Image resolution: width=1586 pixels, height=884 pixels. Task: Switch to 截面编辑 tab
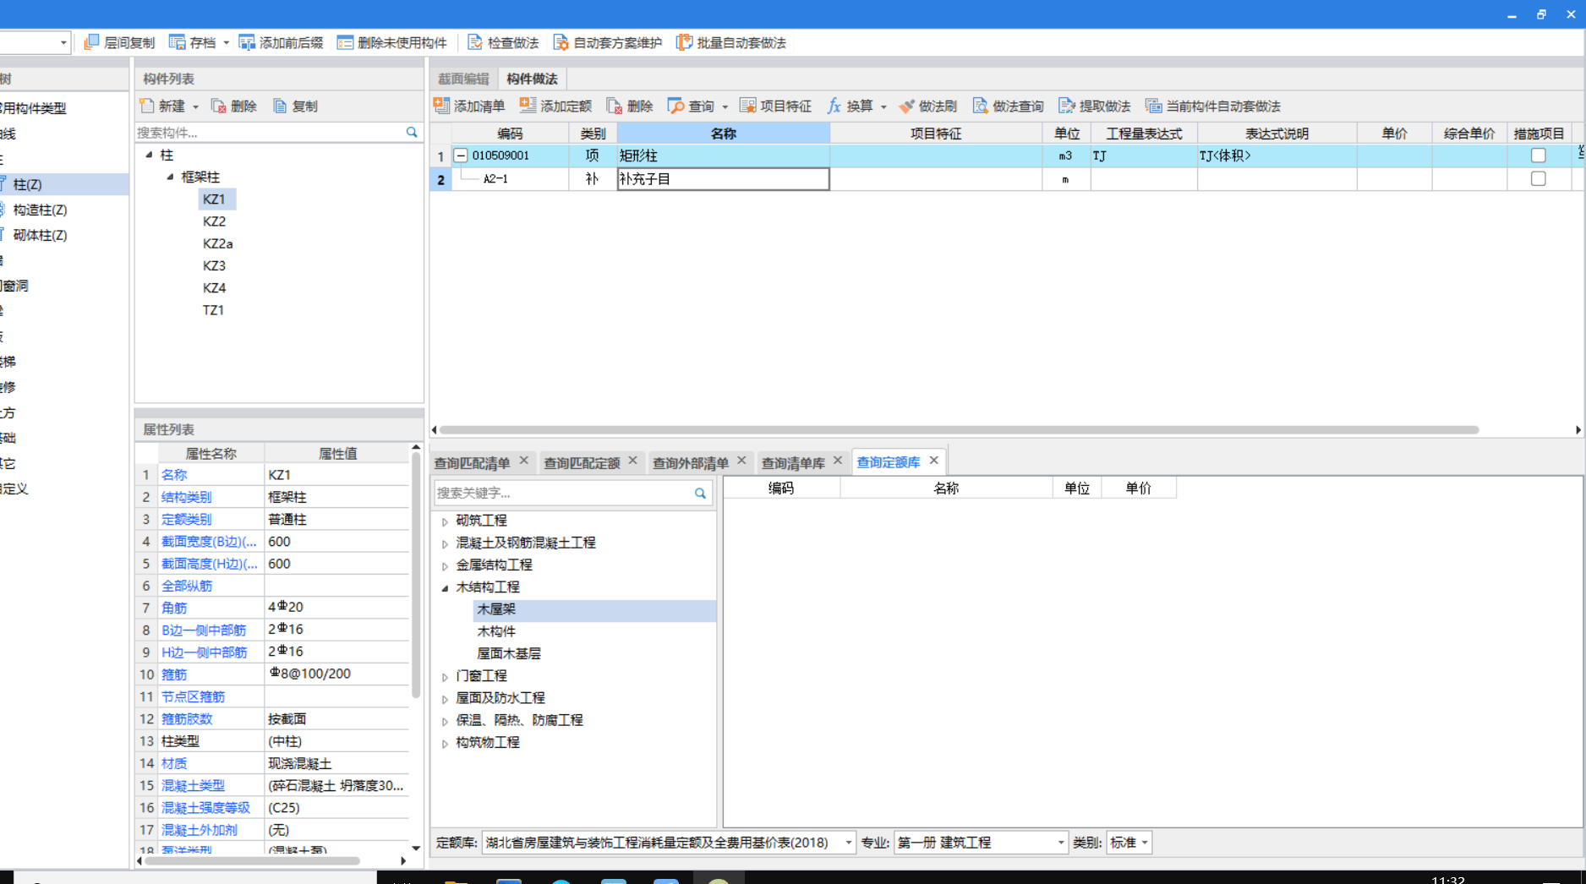463,79
